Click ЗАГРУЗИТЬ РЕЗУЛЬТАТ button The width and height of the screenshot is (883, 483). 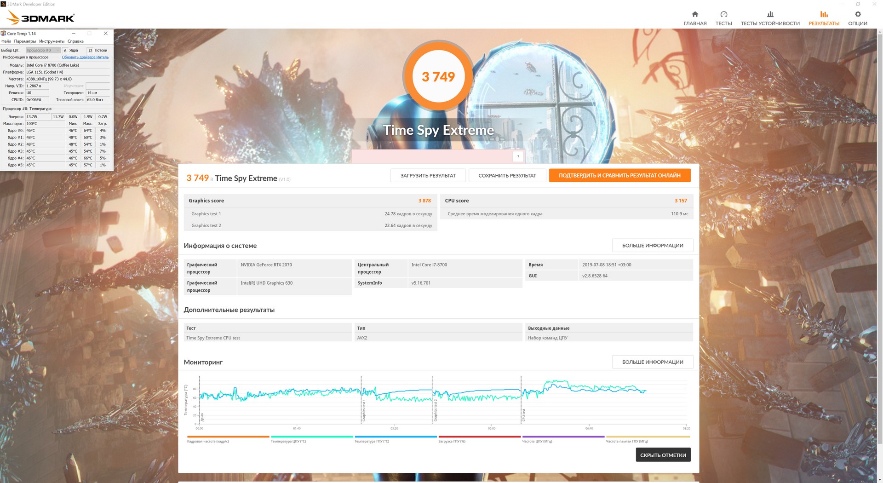pos(428,175)
